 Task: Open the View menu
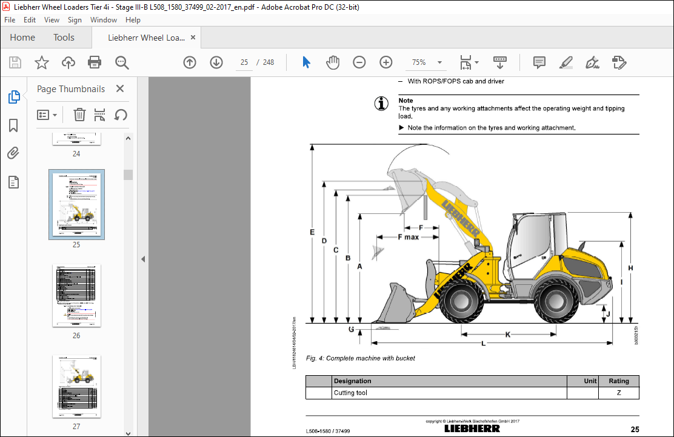pyautogui.click(x=52, y=20)
